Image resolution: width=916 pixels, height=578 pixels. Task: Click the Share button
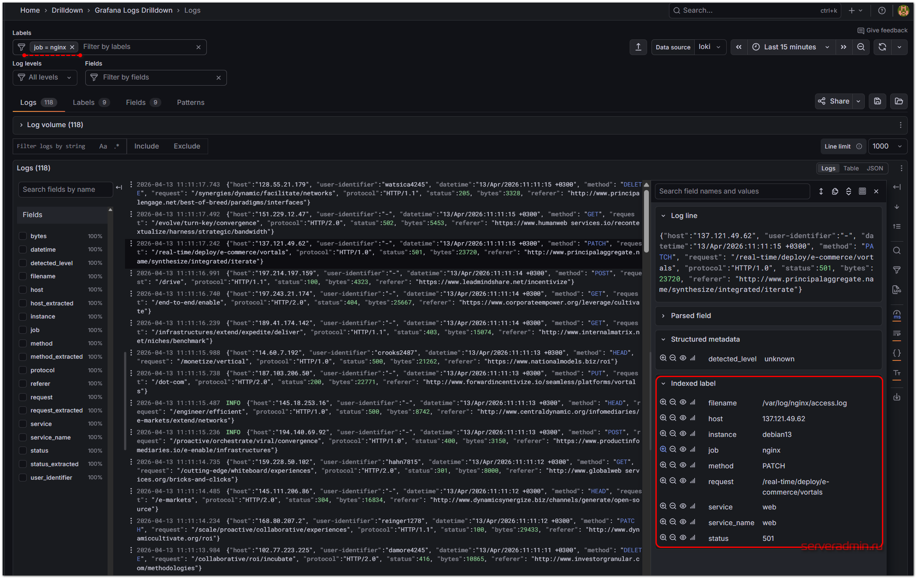click(x=834, y=101)
